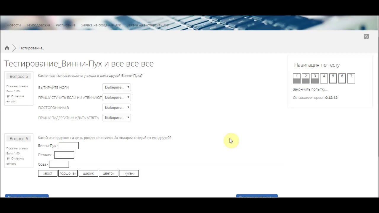Viewport: 379px width, 213px height.
Task: Open dropdown for ПРАШУ СТУЧАТЬ ЕСЛИ НИ АТВИЧАЮТ
Action: click(x=117, y=97)
